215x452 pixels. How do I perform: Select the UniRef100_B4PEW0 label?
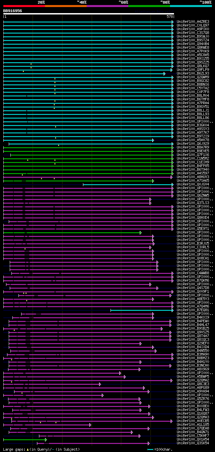(x=193, y=321)
